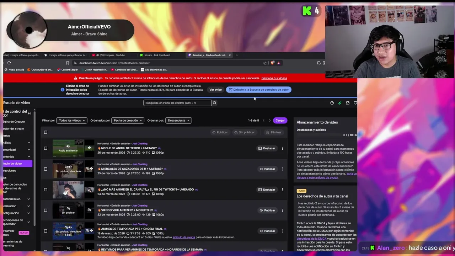This screenshot has width=455, height=256.
Task: Click the Ver aviso button
Action: coord(215,90)
